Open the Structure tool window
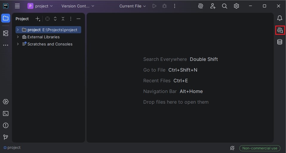 click(x=6, y=33)
